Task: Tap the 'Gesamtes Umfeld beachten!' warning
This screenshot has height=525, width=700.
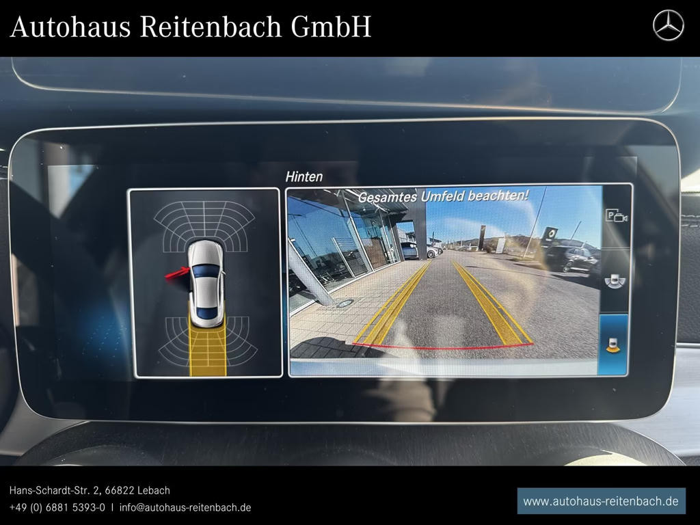Action: tap(443, 196)
